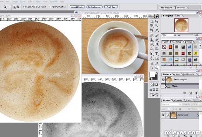Screen dimensions: 202x137
Task: Open Layers panel options menu arrow
Action: click(200, 100)
